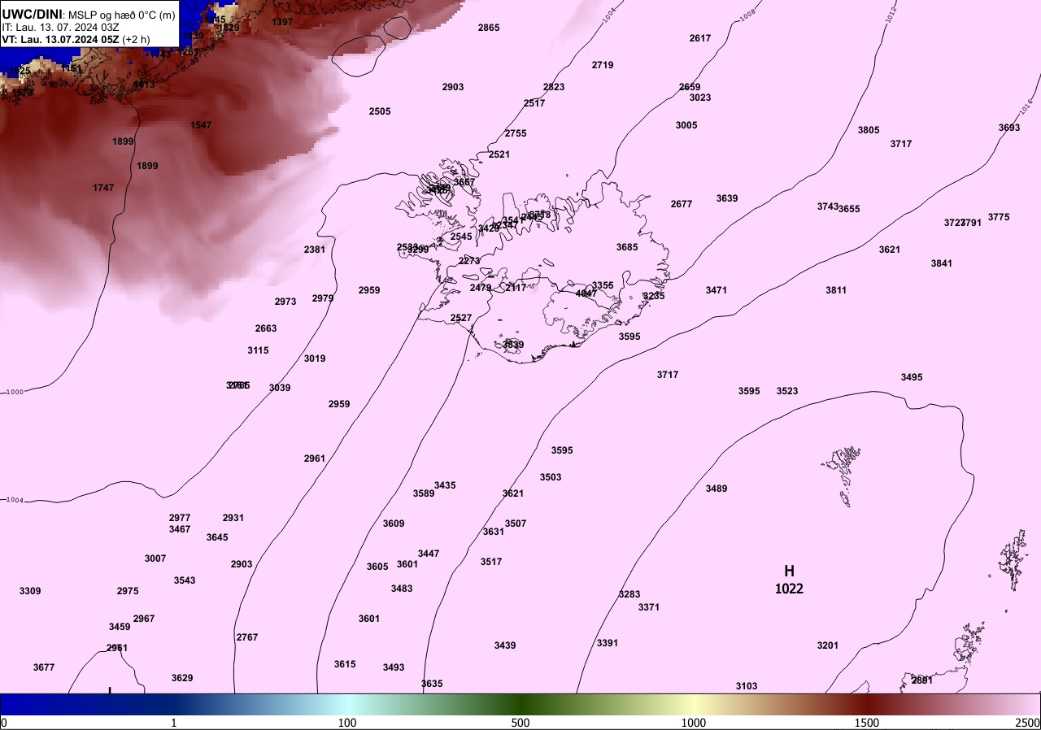The width and height of the screenshot is (1041, 730).
Task: Click the height value 3019
Action: click(x=315, y=358)
